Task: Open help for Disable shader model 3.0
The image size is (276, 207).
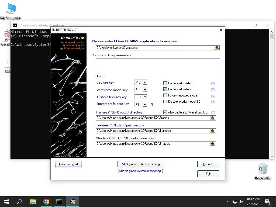Action: (x=213, y=102)
